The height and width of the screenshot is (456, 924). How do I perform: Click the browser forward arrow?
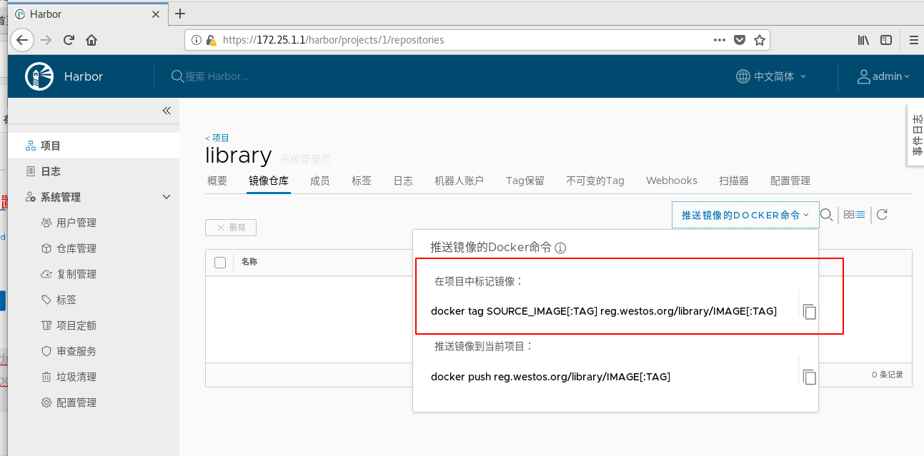pos(46,40)
